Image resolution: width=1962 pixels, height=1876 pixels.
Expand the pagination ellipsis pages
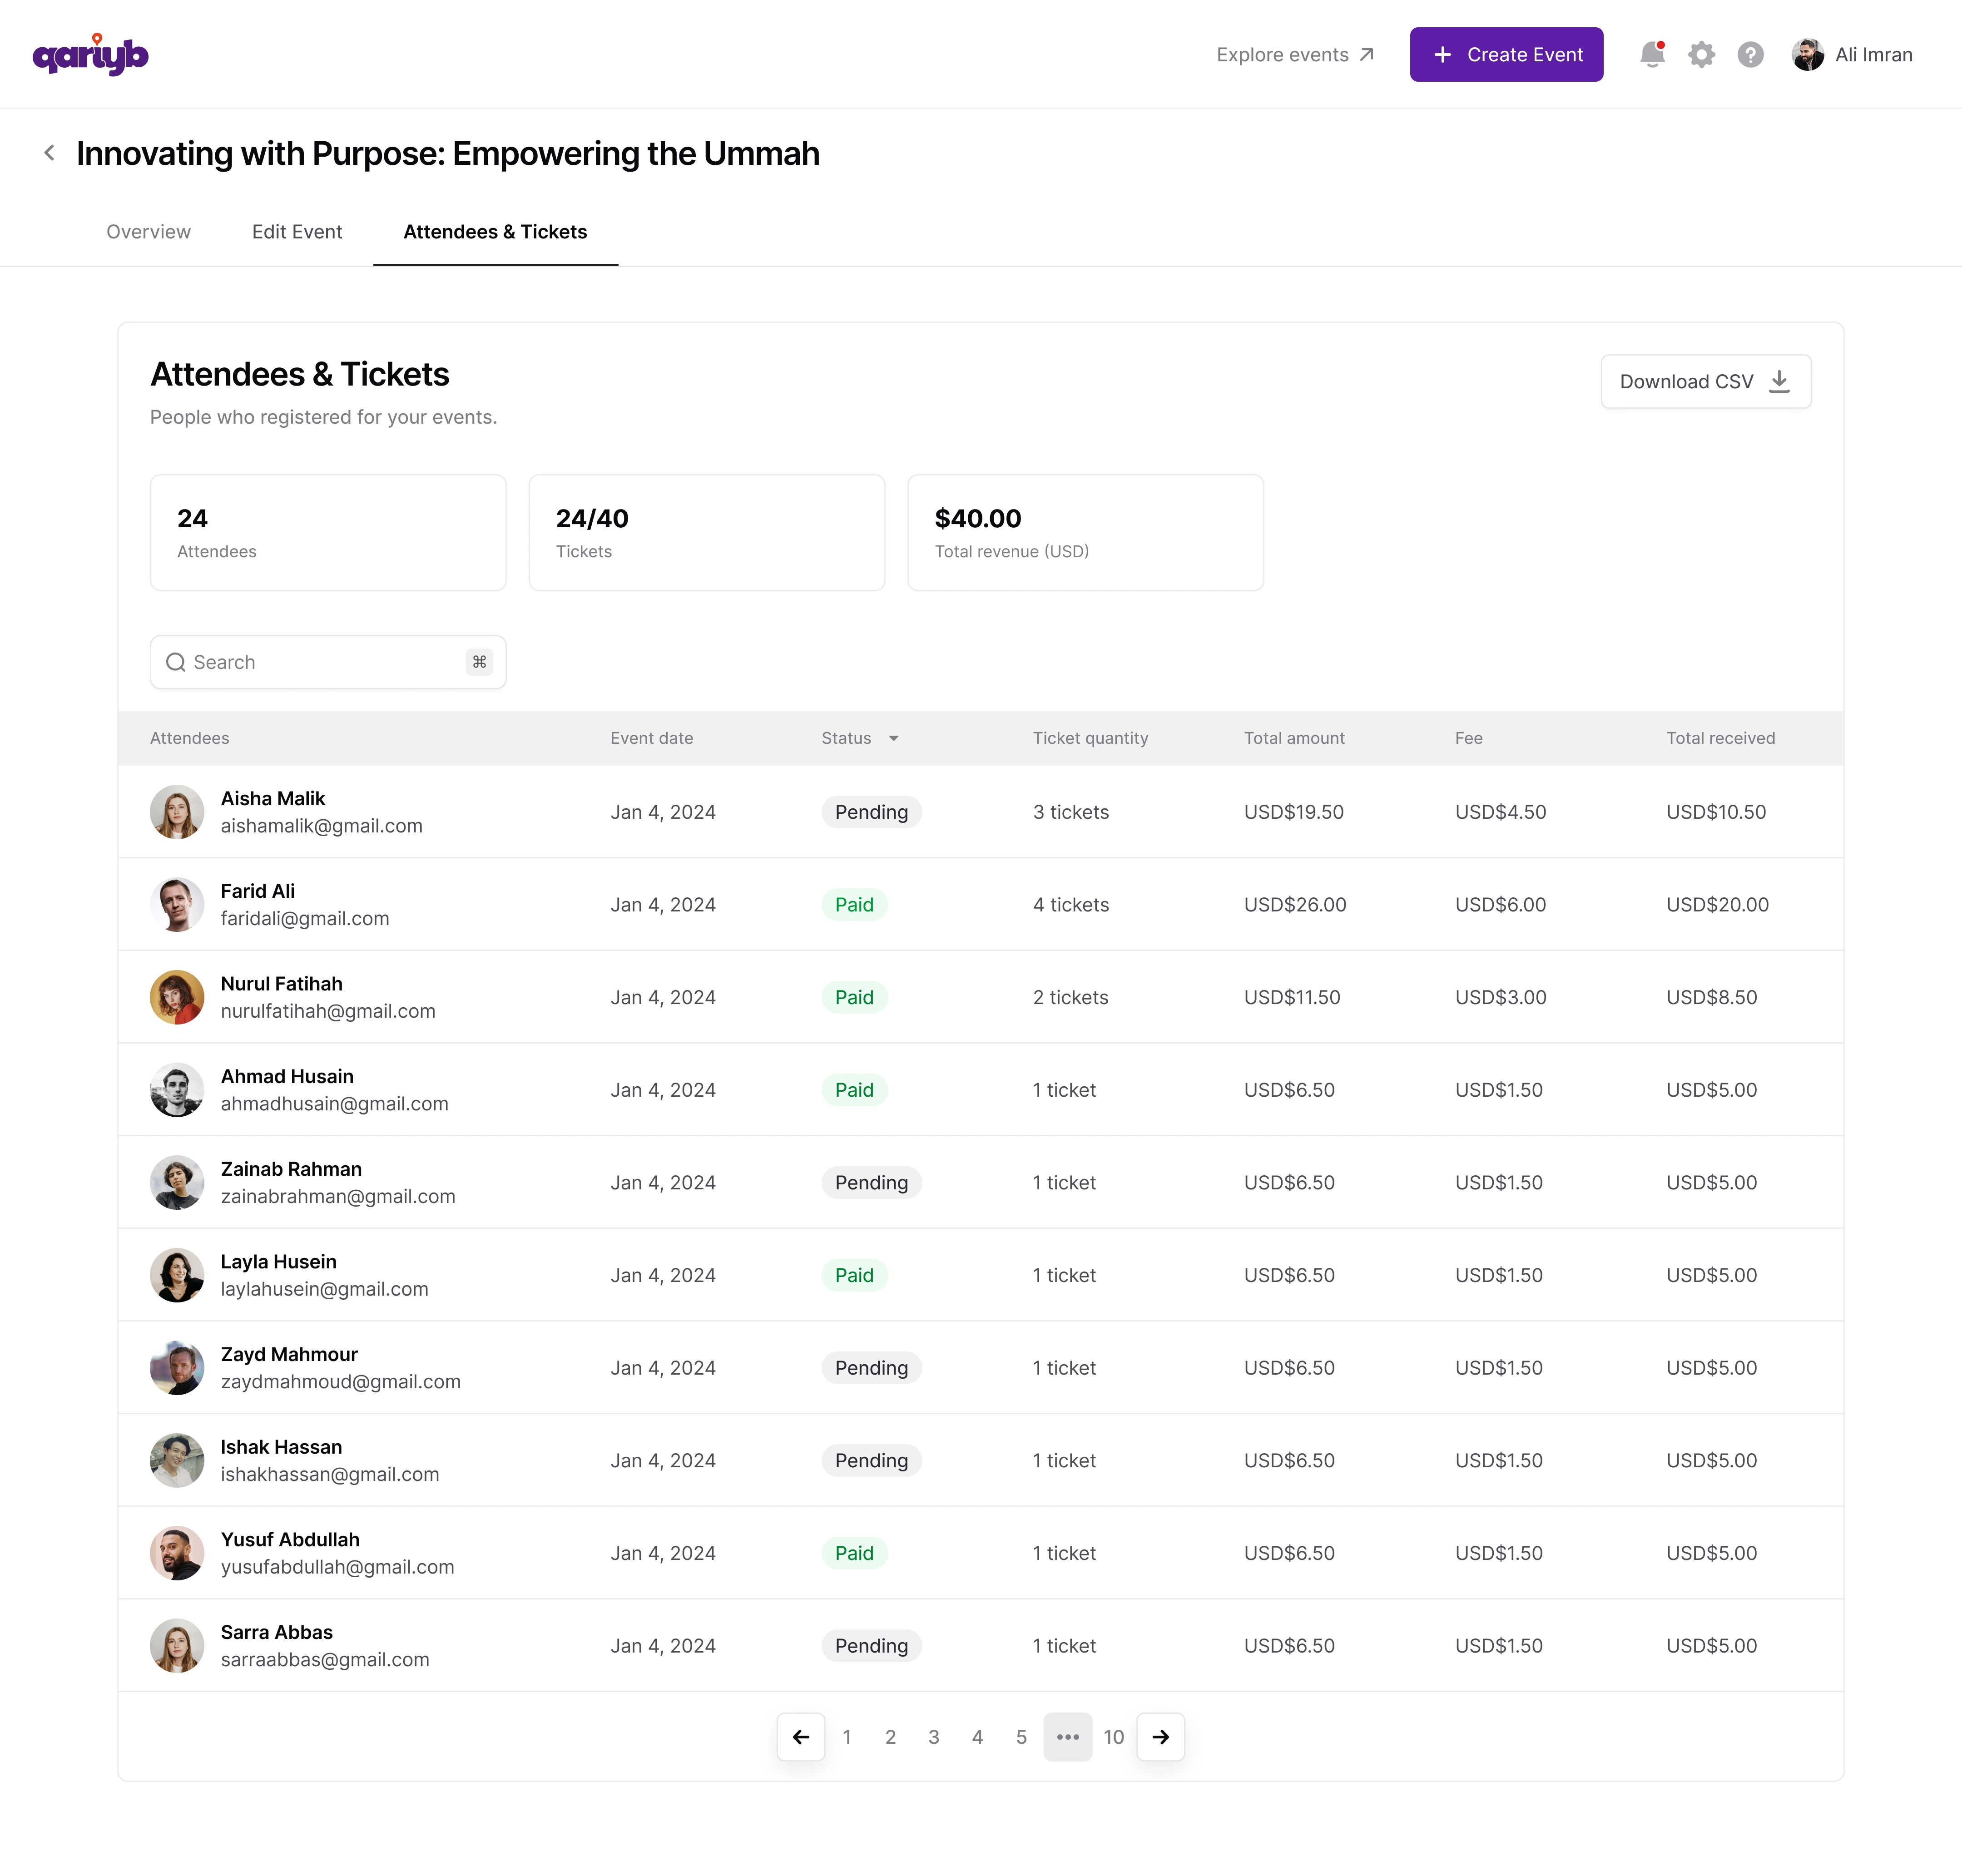(1067, 1737)
